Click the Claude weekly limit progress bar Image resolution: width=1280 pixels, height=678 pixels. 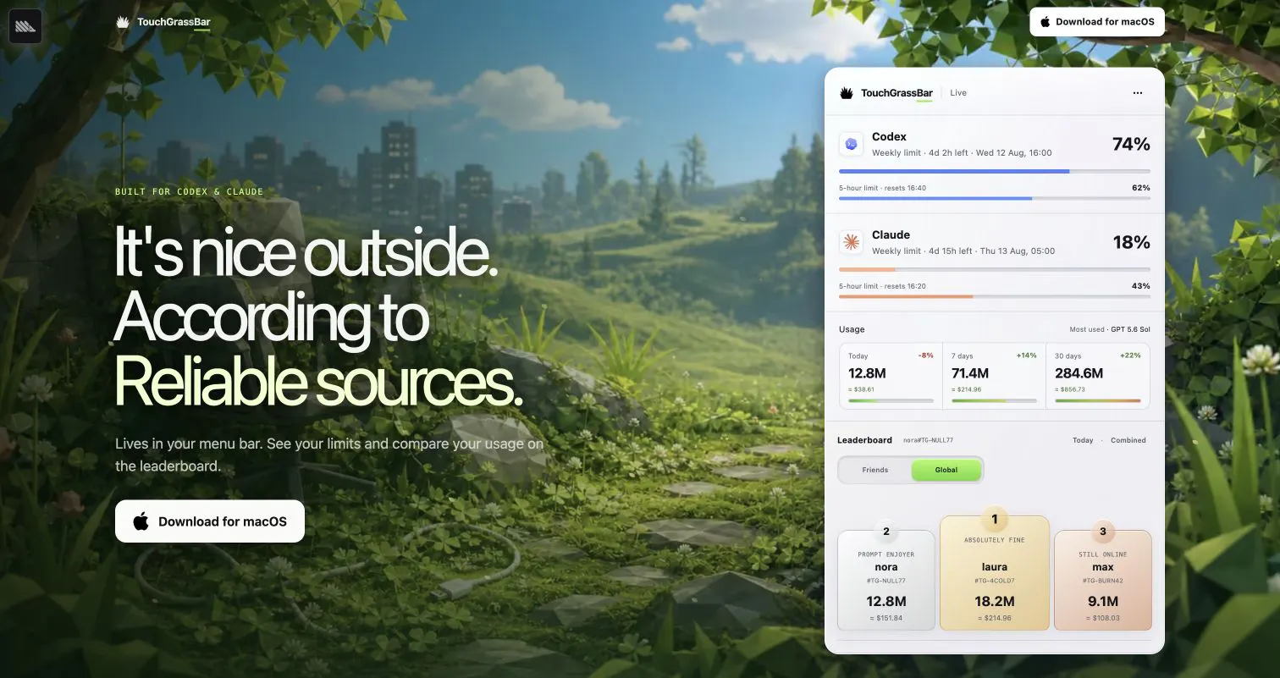coord(995,269)
